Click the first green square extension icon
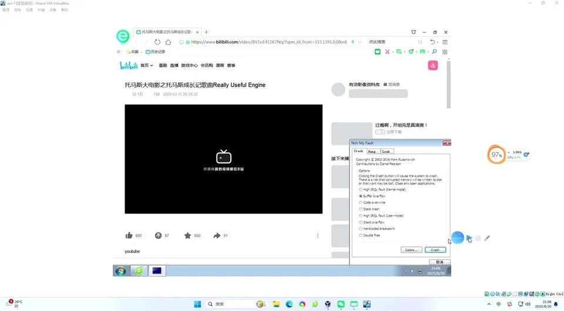The image size is (564, 311). (x=377, y=52)
